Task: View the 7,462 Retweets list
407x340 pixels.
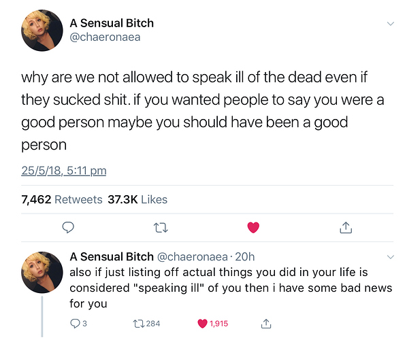Action: [62, 199]
